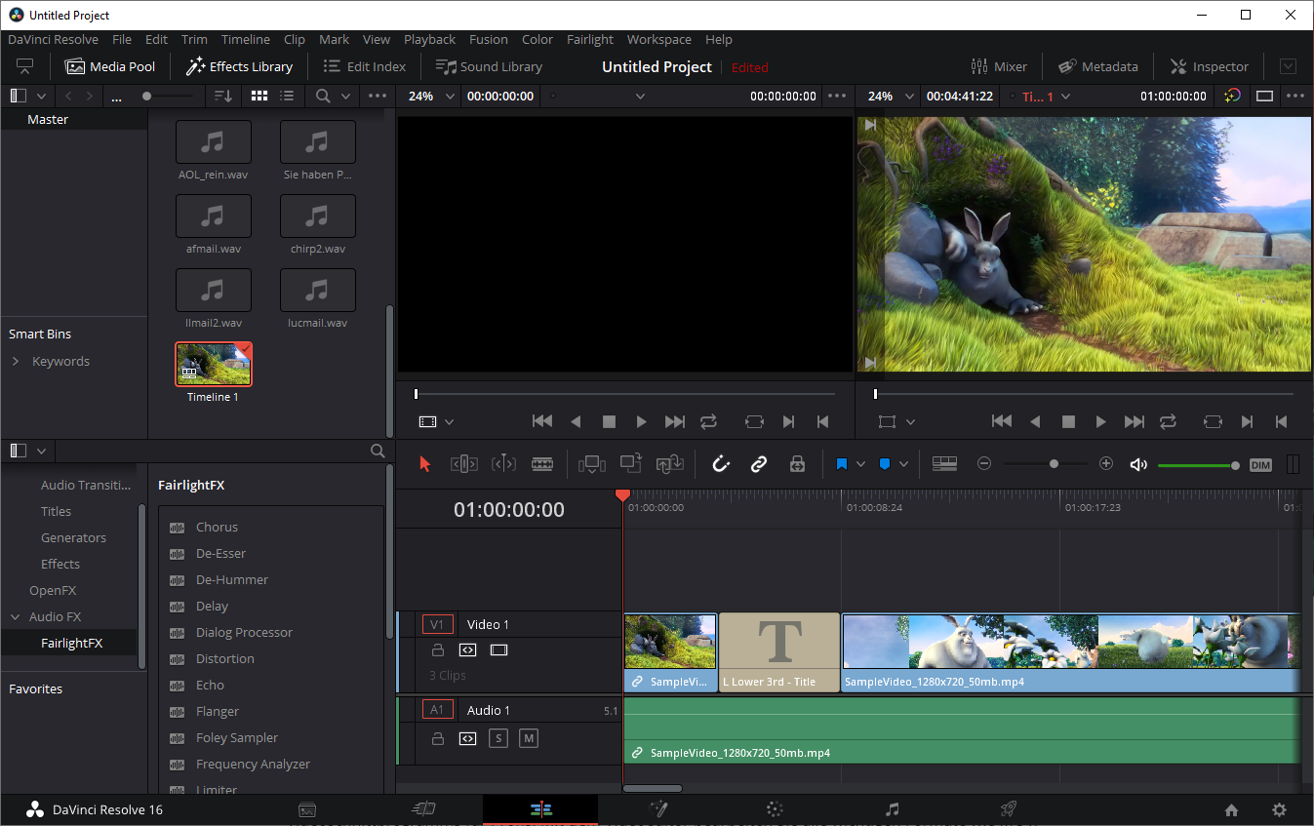1314x826 pixels.
Task: Mute Audio 1 track with M
Action: (x=528, y=738)
